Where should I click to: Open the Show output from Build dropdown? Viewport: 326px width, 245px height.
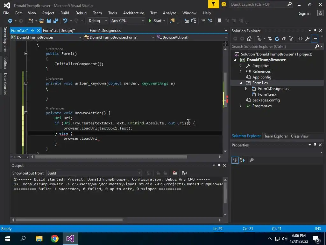coord(94,173)
